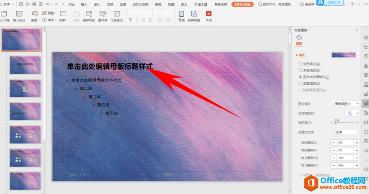Select Gradient fill (渐变填充) option
This screenshot has width=369, height=194.
[x=300, y=70]
